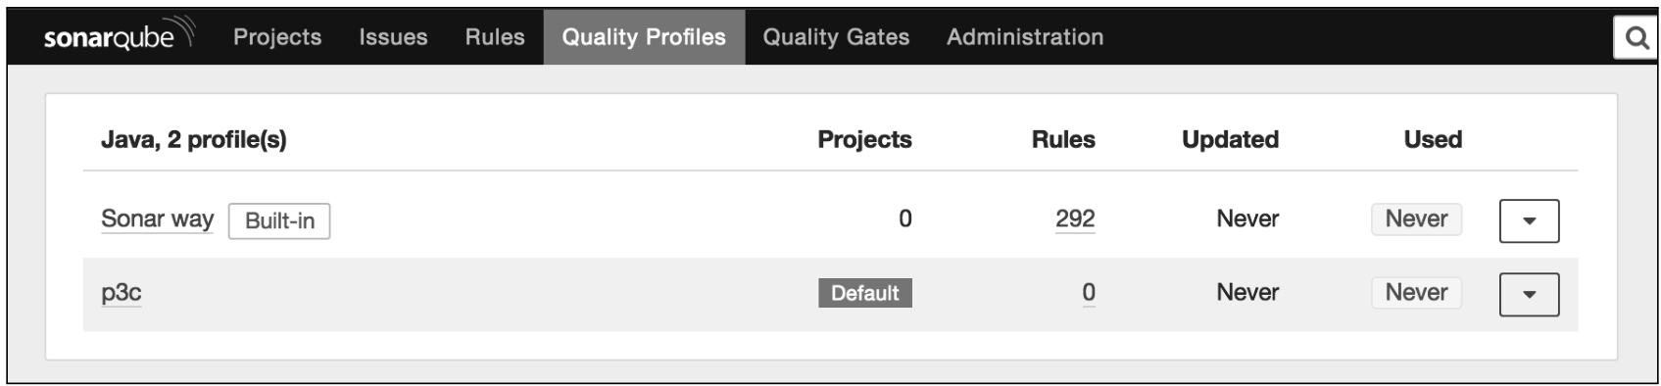This screenshot has width=1661, height=386.
Task: Expand the p3c actions dropdown
Action: tap(1529, 294)
